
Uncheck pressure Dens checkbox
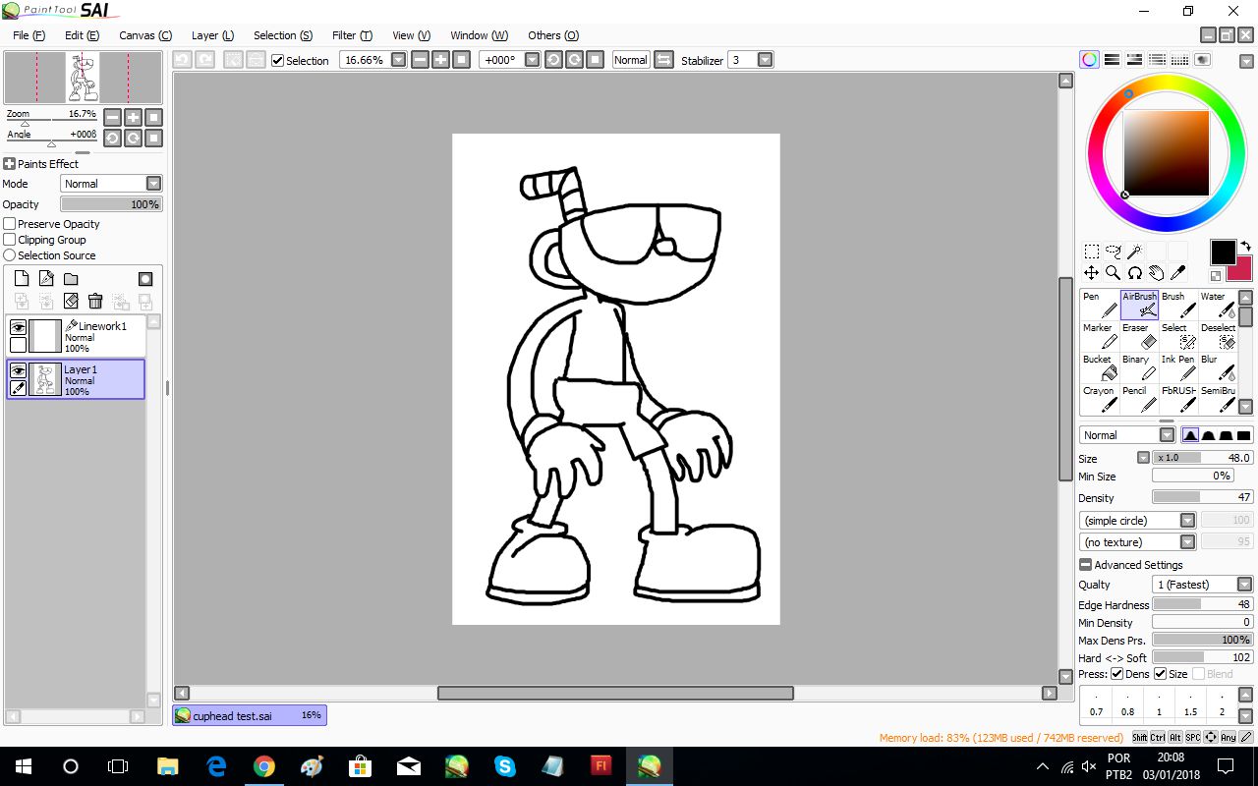pos(1116,674)
